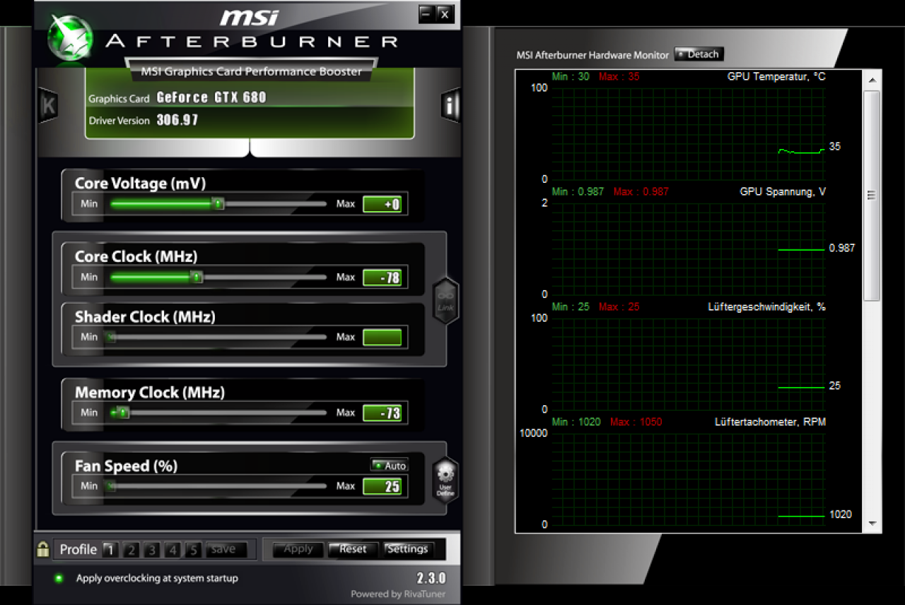This screenshot has width=905, height=605.
Task: Click the GPU Temperatur graph title
Action: 776,76
